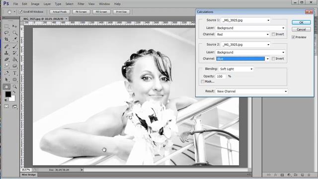This screenshot has width=318, height=179.
Task: Change screen mode from the toolbox
Action: coord(14,106)
